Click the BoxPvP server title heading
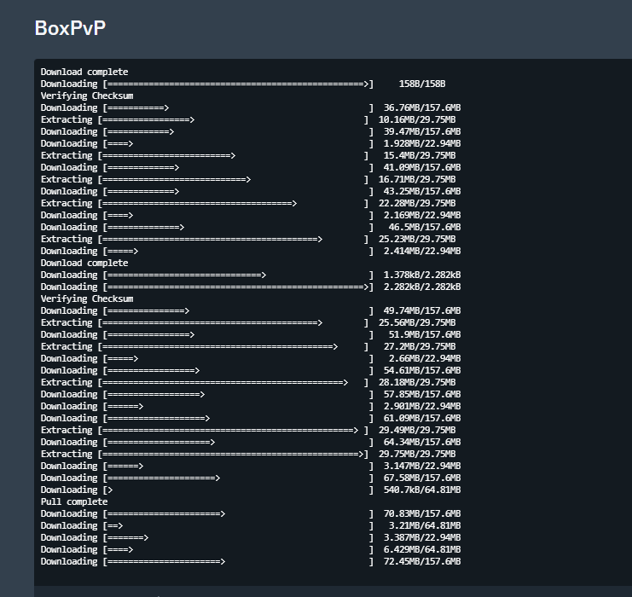 coord(70,28)
